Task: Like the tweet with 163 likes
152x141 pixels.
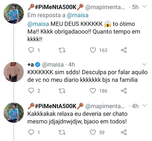Action: tap(93, 50)
